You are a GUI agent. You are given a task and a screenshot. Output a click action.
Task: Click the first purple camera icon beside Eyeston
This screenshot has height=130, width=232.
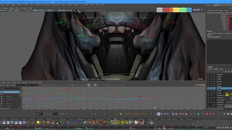point(194,10)
